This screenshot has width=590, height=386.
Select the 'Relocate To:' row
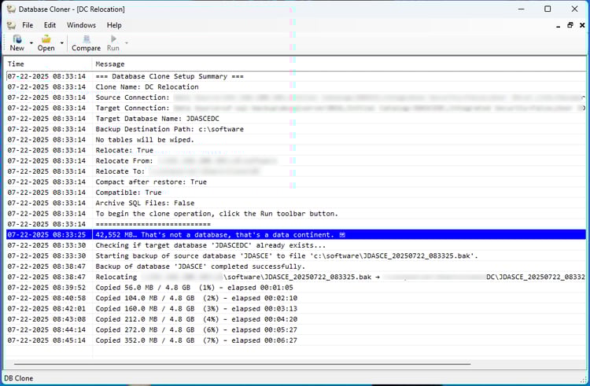[296, 171]
